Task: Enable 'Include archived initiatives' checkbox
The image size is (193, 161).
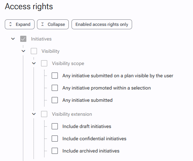Action: click(55, 151)
